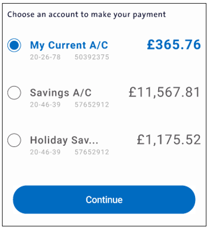Viewport: 209px width, 229px height.
Task: Click account number 57652912 under Savings A/C
Action: [x=92, y=105]
